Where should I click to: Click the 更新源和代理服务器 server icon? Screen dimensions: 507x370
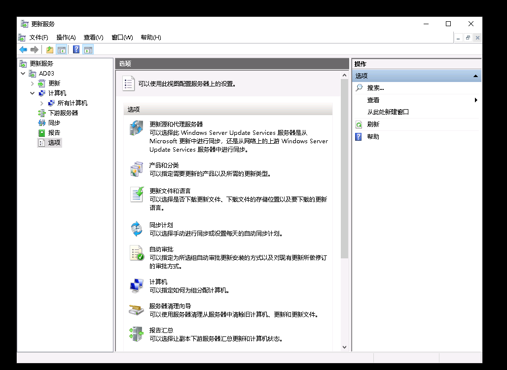(x=137, y=128)
